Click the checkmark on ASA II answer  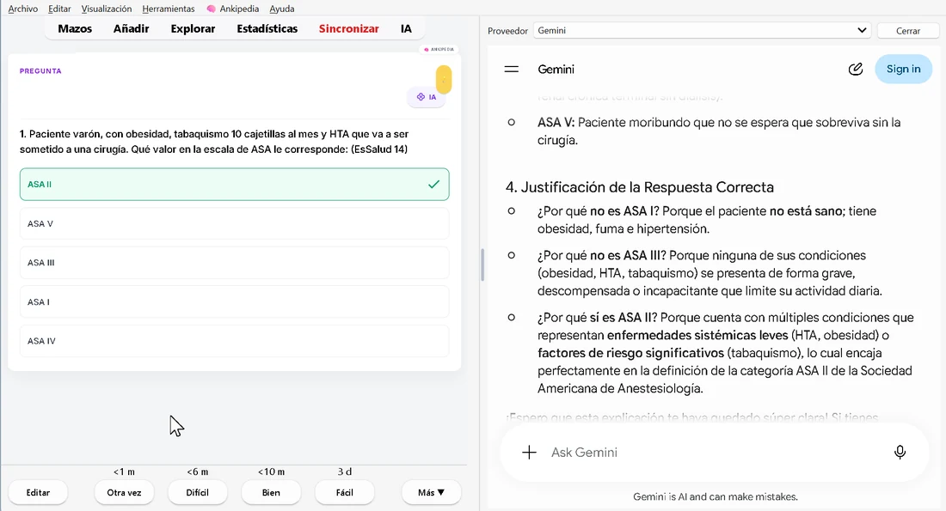pyautogui.click(x=433, y=185)
